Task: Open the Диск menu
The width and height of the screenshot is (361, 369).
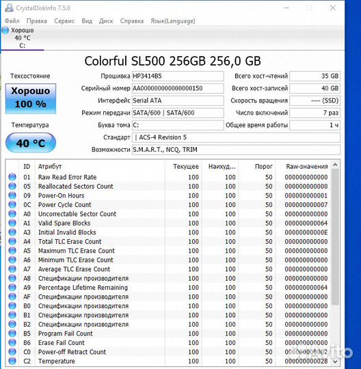Action: [106, 21]
